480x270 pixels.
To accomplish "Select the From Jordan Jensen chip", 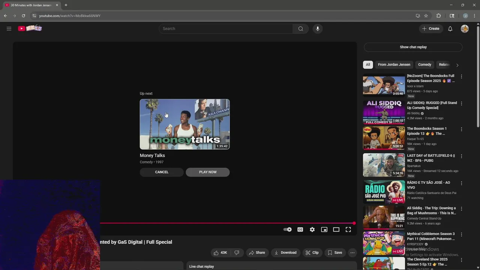I will pos(394,64).
